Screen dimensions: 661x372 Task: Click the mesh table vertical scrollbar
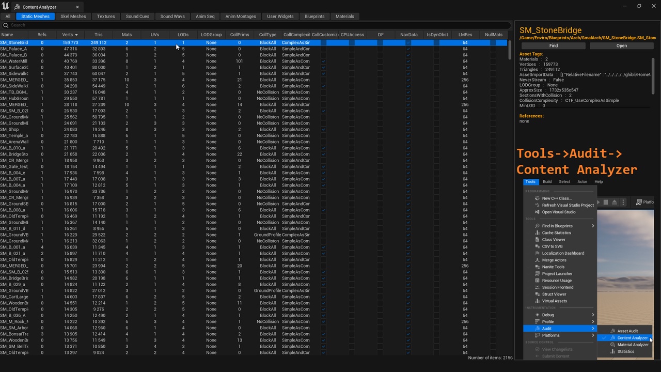(x=509, y=49)
